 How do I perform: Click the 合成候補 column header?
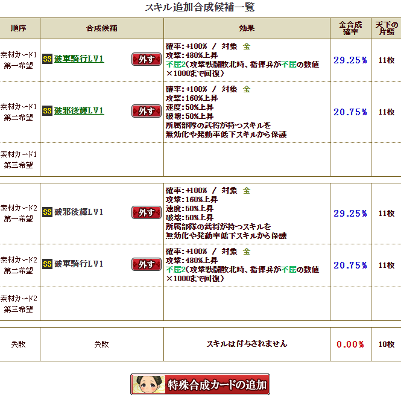[x=102, y=28]
